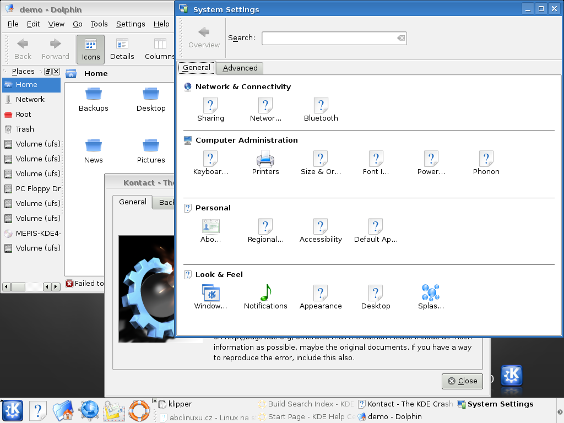The image size is (564, 423).
Task: Select the General tab in Kontact crash dialog
Action: [132, 202]
